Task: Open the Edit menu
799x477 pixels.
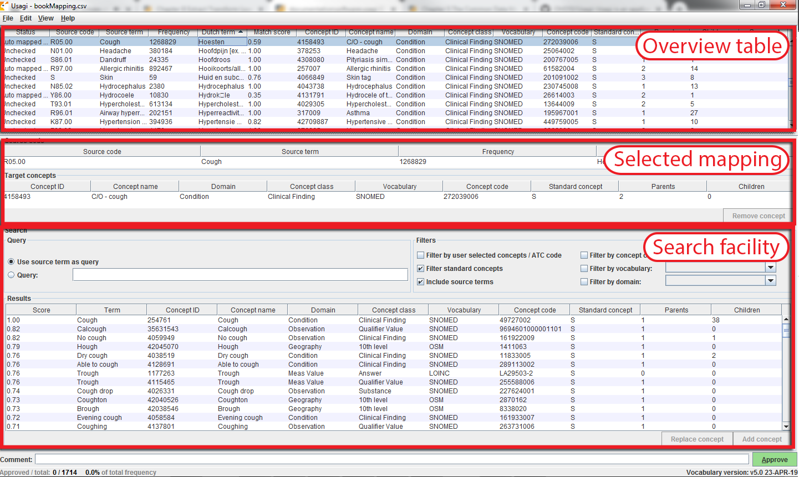Action: pos(26,18)
